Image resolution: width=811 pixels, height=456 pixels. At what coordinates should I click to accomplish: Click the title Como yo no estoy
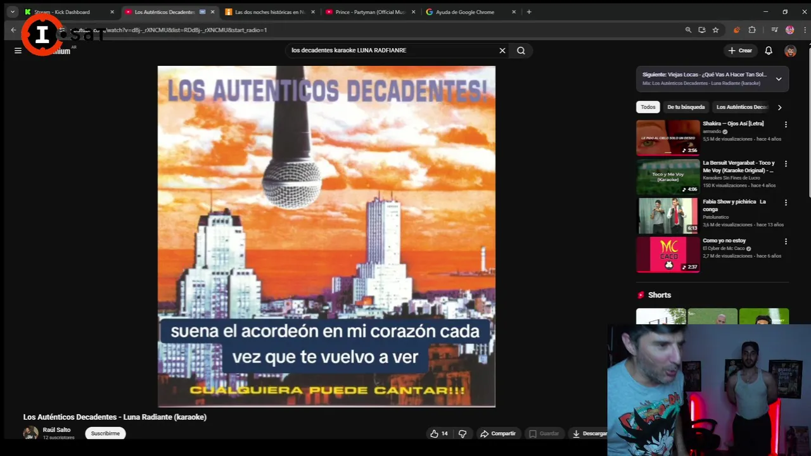tap(724, 241)
